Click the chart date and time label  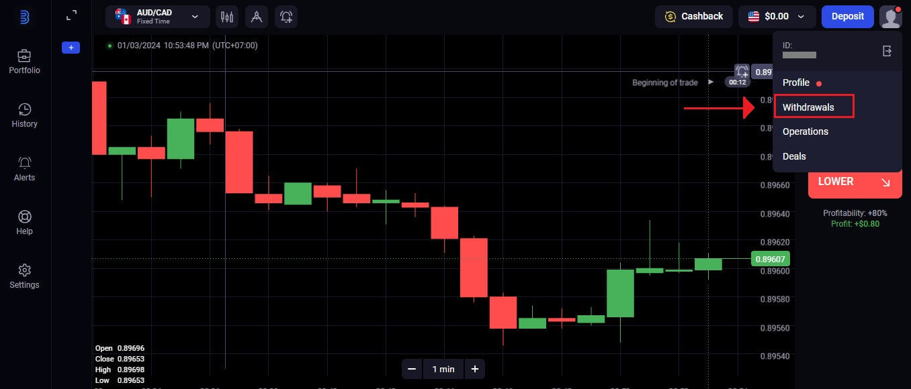[x=187, y=46]
